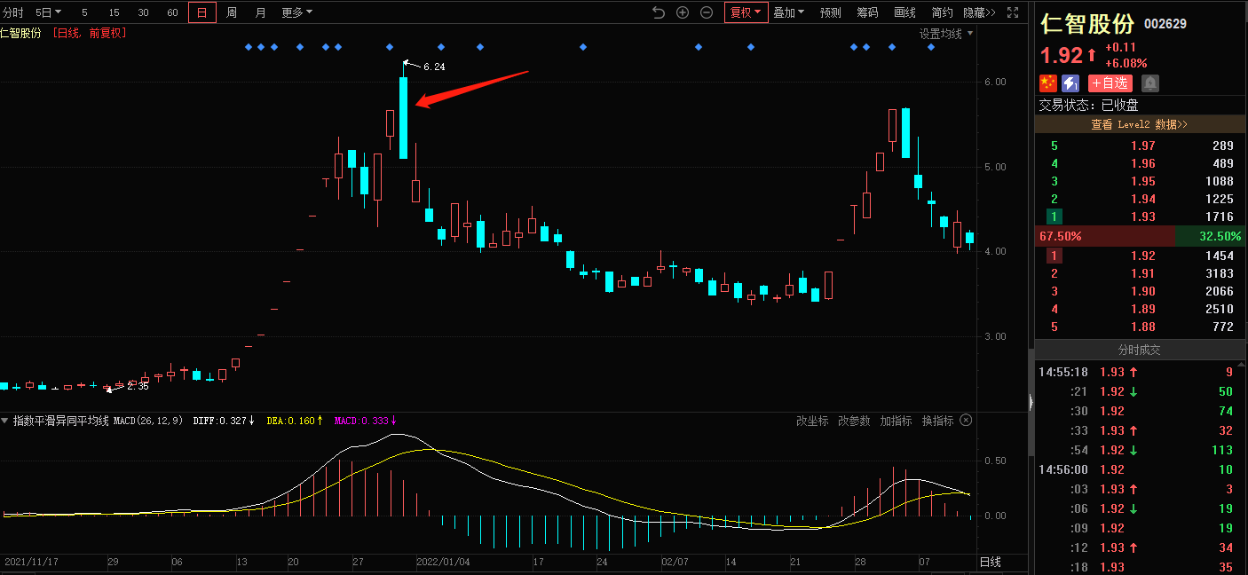
Task: Close the MACD indicator panel
Action: click(x=966, y=421)
